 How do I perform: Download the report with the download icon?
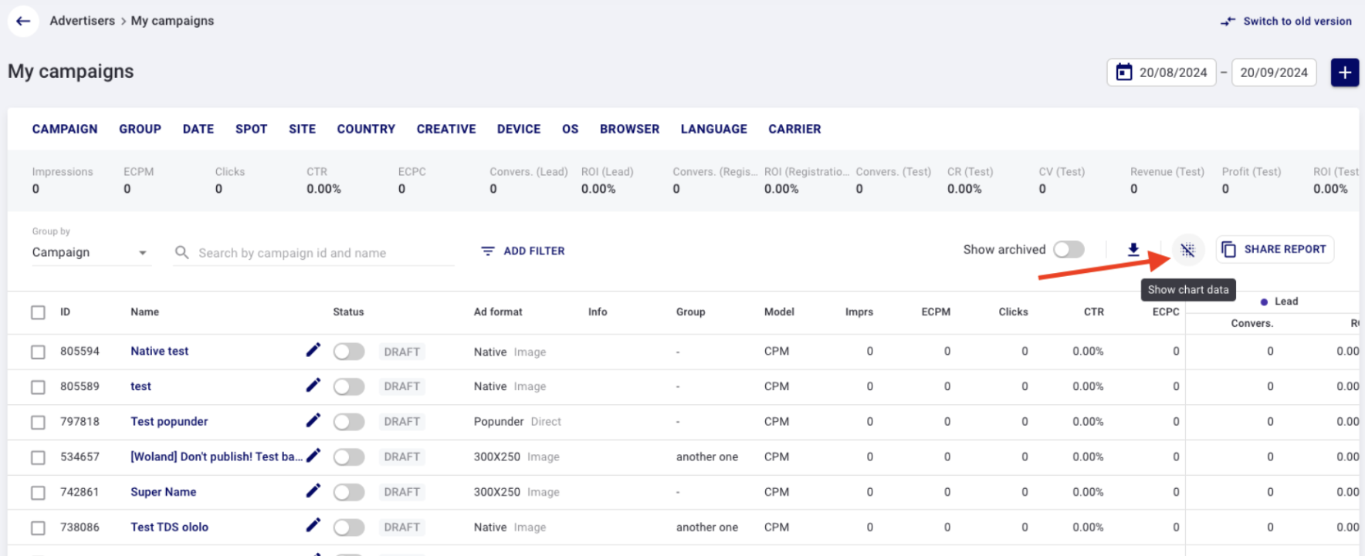pos(1133,249)
